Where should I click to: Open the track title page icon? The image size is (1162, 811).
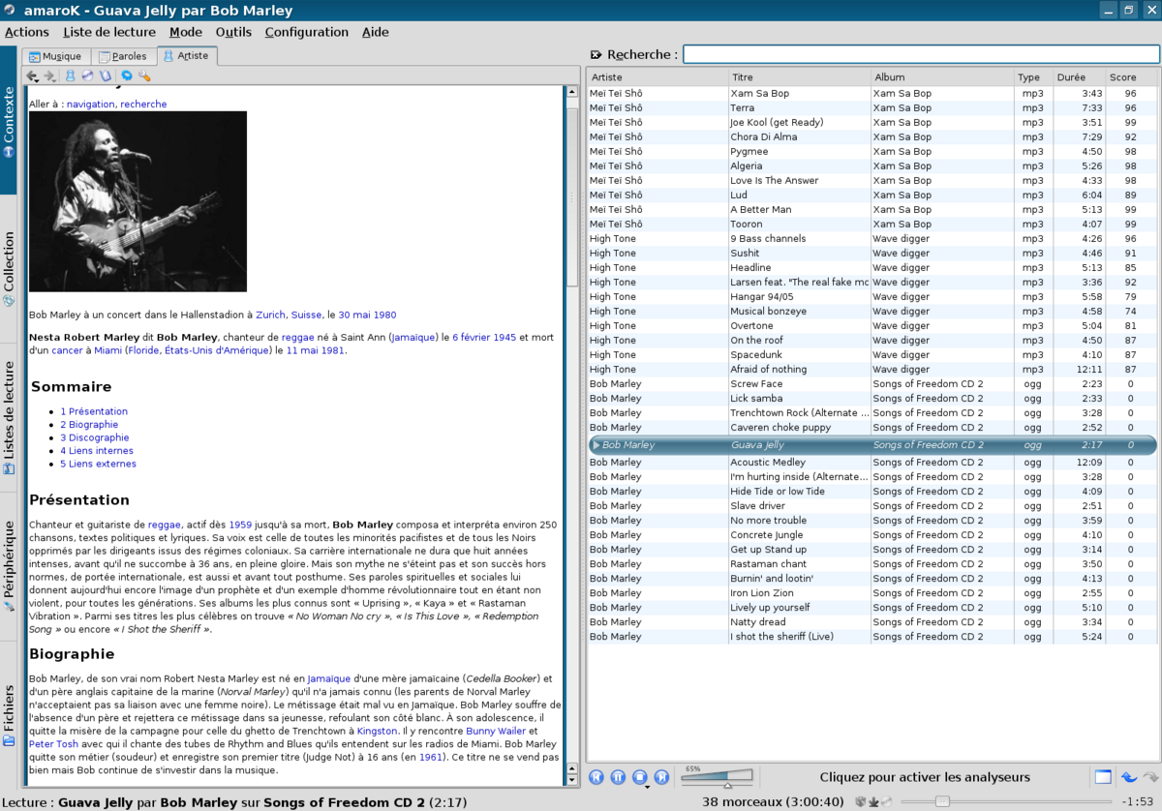[x=105, y=75]
